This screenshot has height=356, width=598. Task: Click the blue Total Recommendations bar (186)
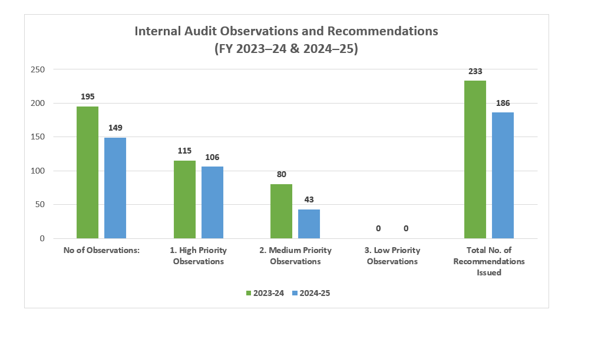(503, 175)
